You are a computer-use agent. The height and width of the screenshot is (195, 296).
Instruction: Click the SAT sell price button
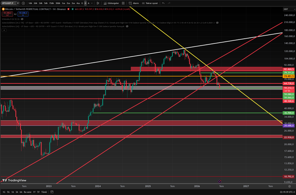[x=7, y=14]
